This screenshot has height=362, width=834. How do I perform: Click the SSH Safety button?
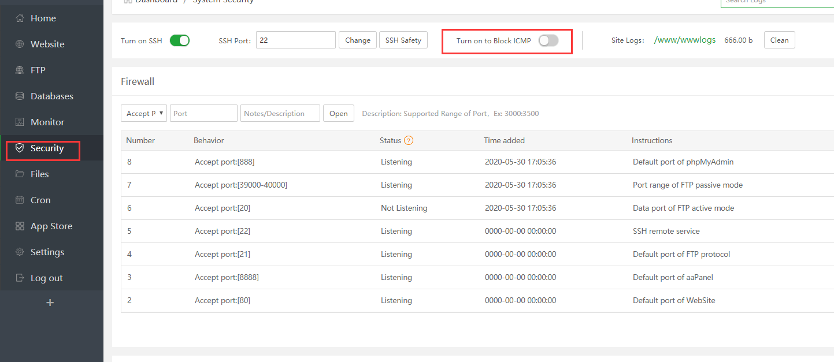click(403, 40)
